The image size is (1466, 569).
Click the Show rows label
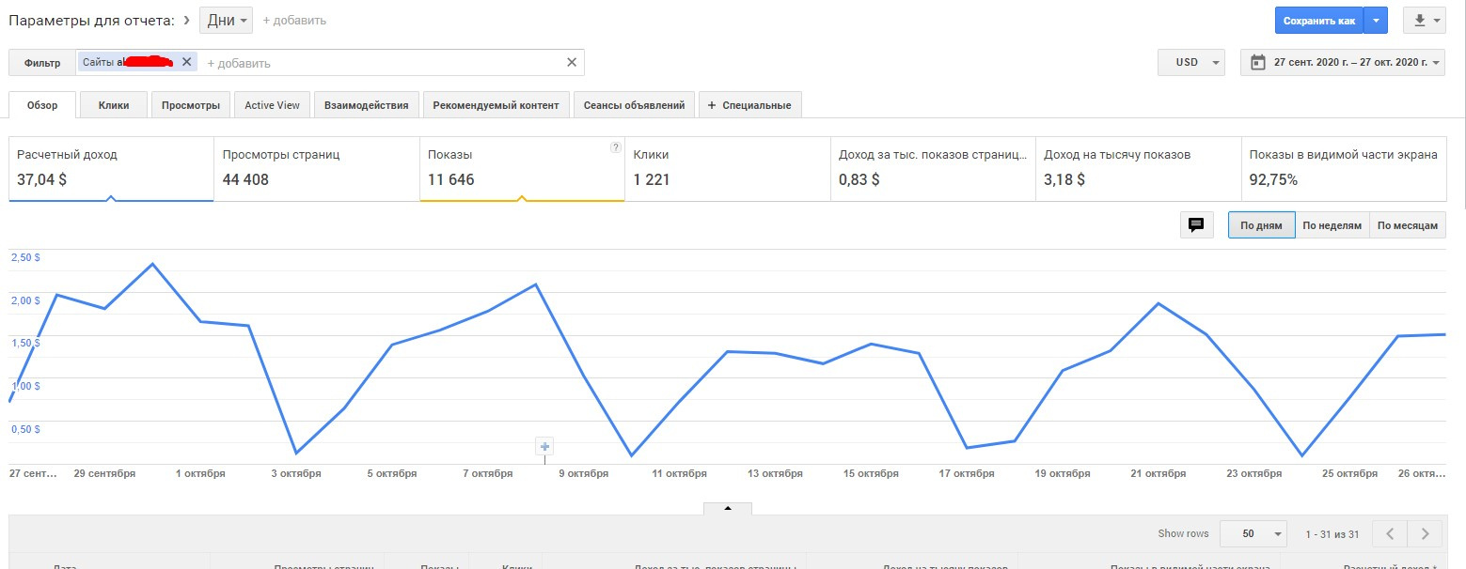1183,533
